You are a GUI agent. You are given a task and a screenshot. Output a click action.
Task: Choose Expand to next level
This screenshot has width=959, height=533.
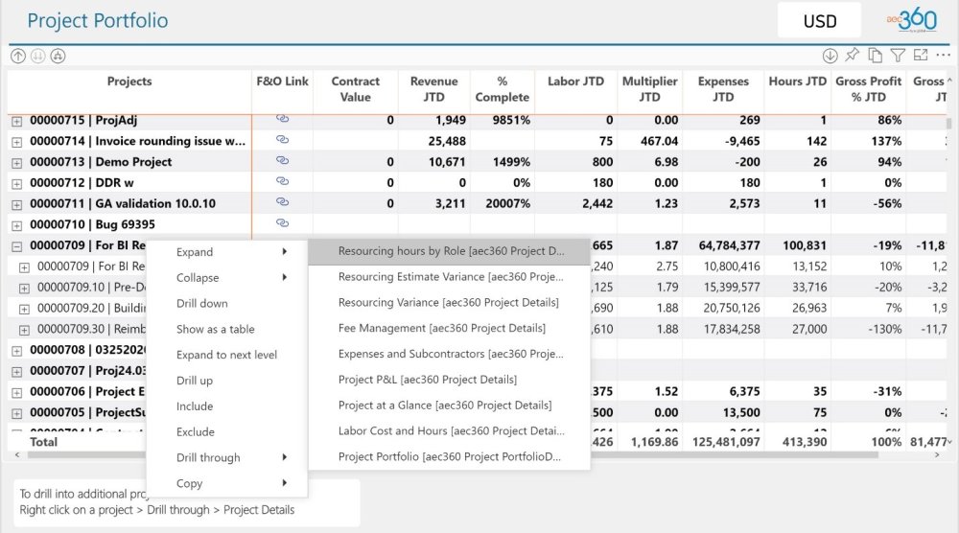pyautogui.click(x=226, y=355)
